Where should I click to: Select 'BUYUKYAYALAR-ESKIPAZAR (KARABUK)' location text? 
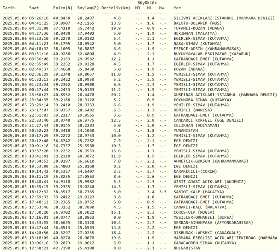pyautogui.click(x=212, y=54)
